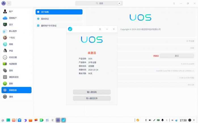Select the 最终用户许可协议 tab
This screenshot has height=123, width=198.
[x=59, y=26]
